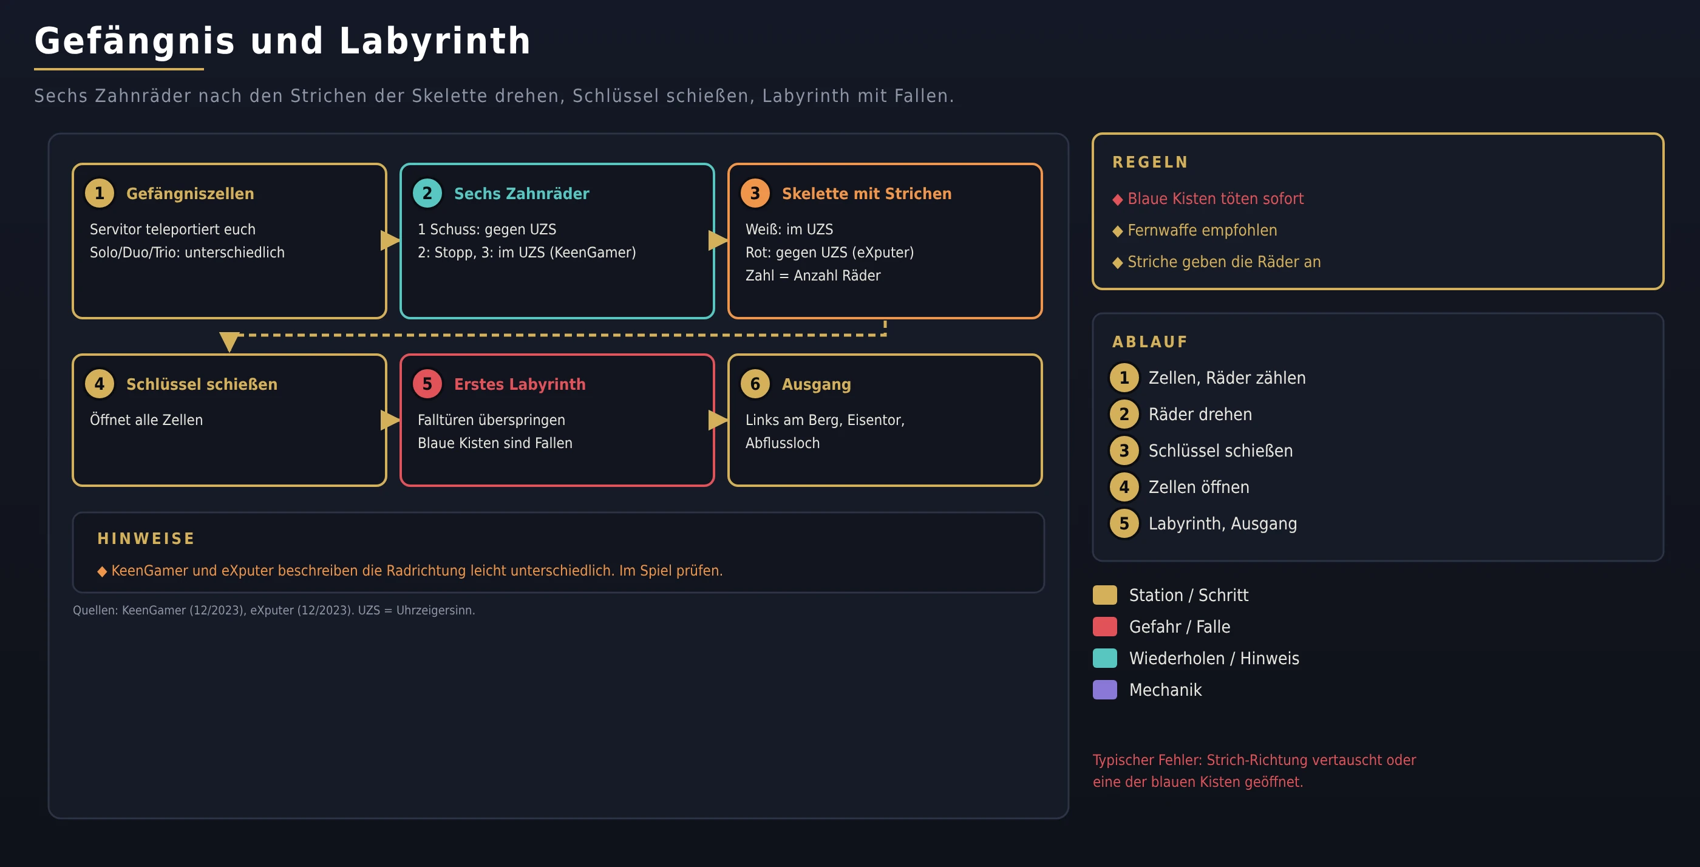
Task: Open the Erstes Labyrinth card title
Action: point(519,385)
